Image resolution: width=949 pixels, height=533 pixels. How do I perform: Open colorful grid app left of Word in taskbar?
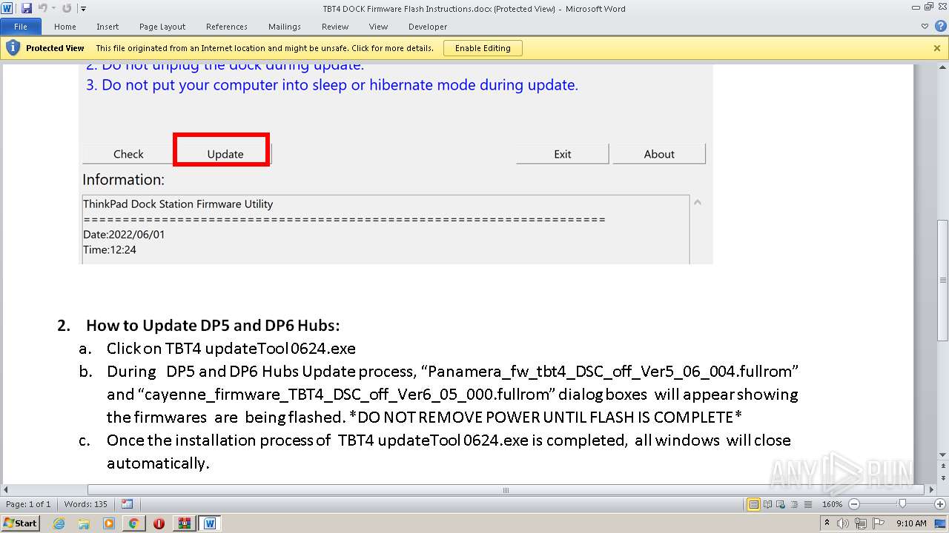[184, 523]
